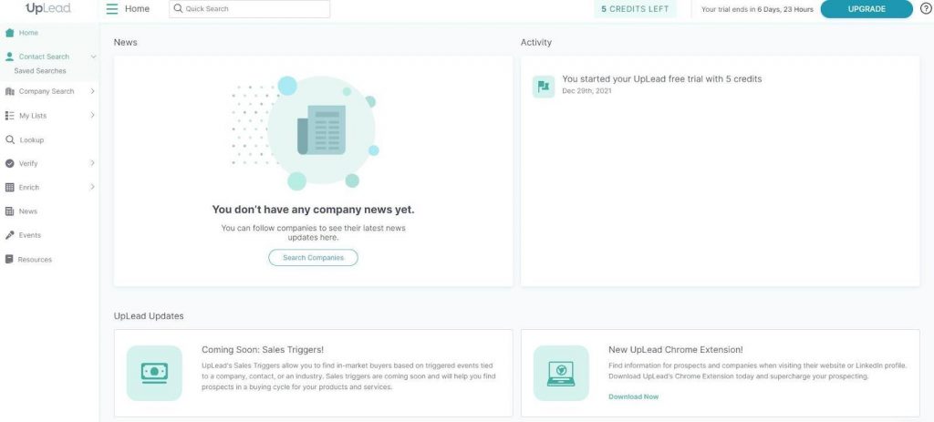The image size is (934, 422).
Task: Open Saved Searches under Contact Search
Action: click(x=40, y=71)
